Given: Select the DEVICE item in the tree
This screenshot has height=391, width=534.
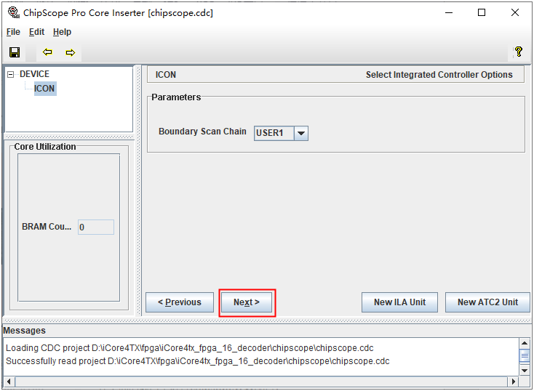Looking at the screenshot, I should pyautogui.click(x=34, y=74).
